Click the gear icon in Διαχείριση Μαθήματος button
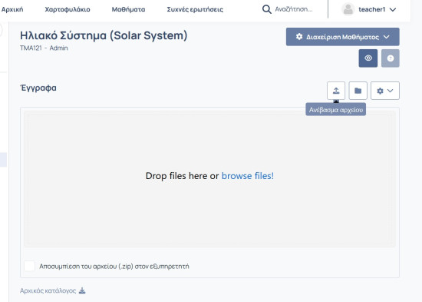This screenshot has width=422, height=302. [x=299, y=37]
